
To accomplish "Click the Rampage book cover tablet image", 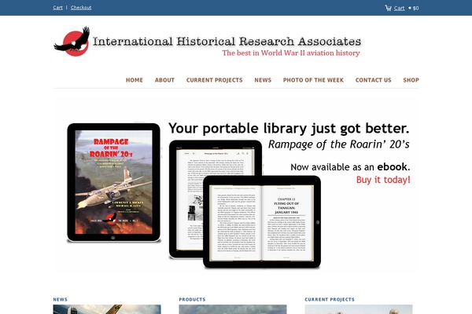I will [x=113, y=182].
